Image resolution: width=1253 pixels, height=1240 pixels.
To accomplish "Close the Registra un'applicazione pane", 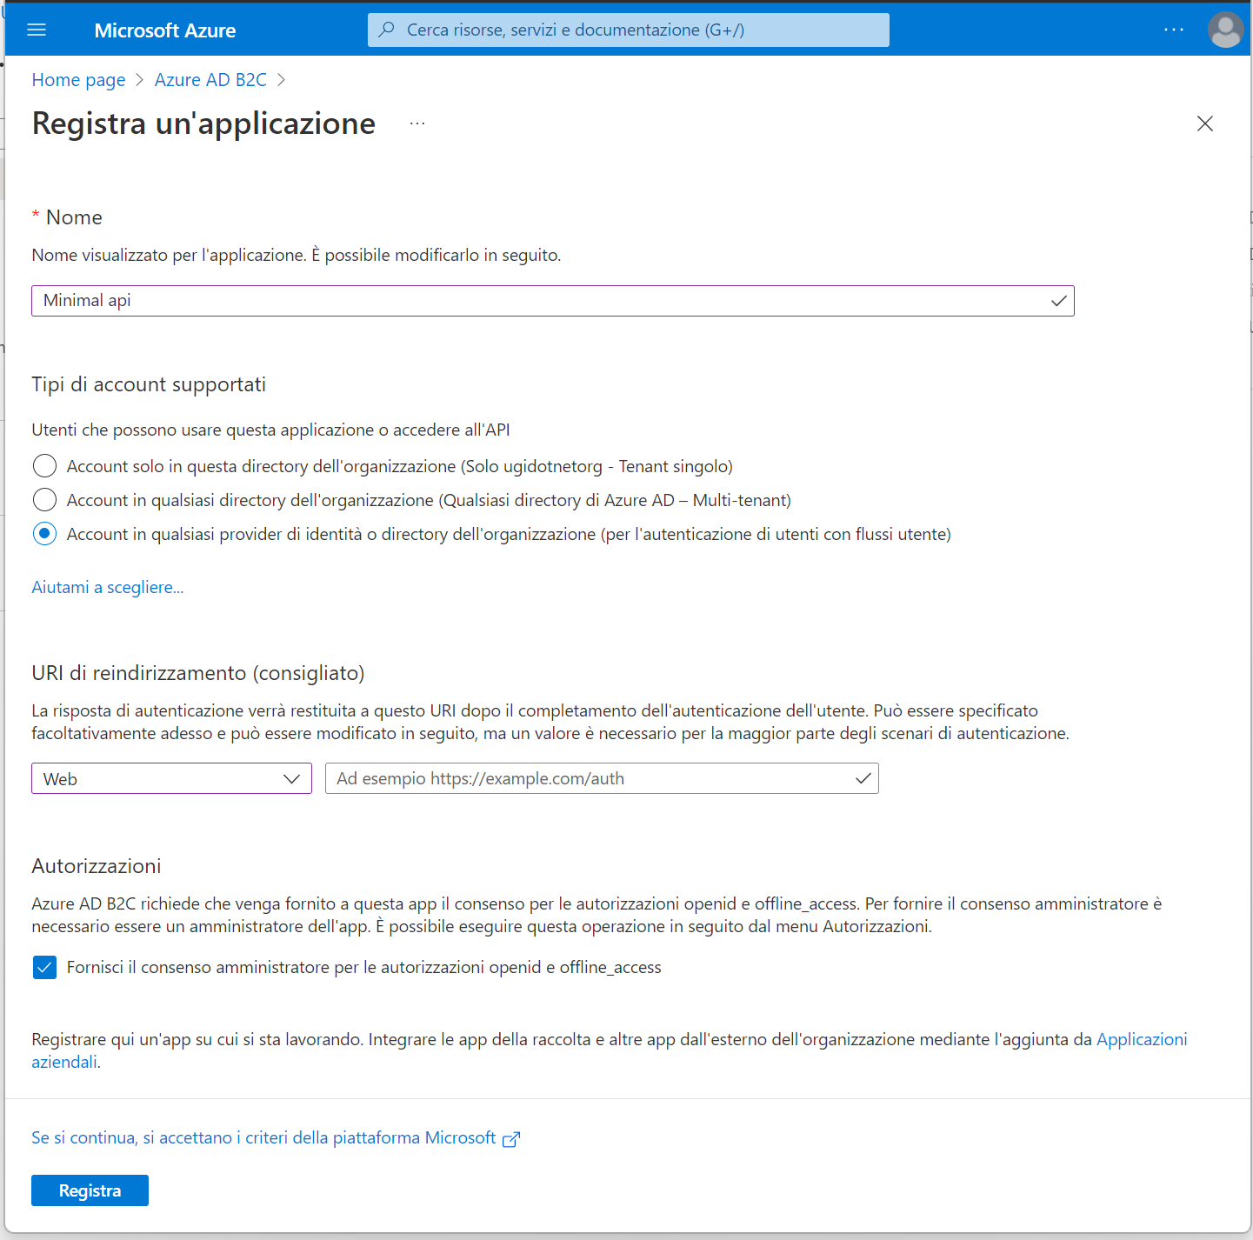I will (1205, 123).
